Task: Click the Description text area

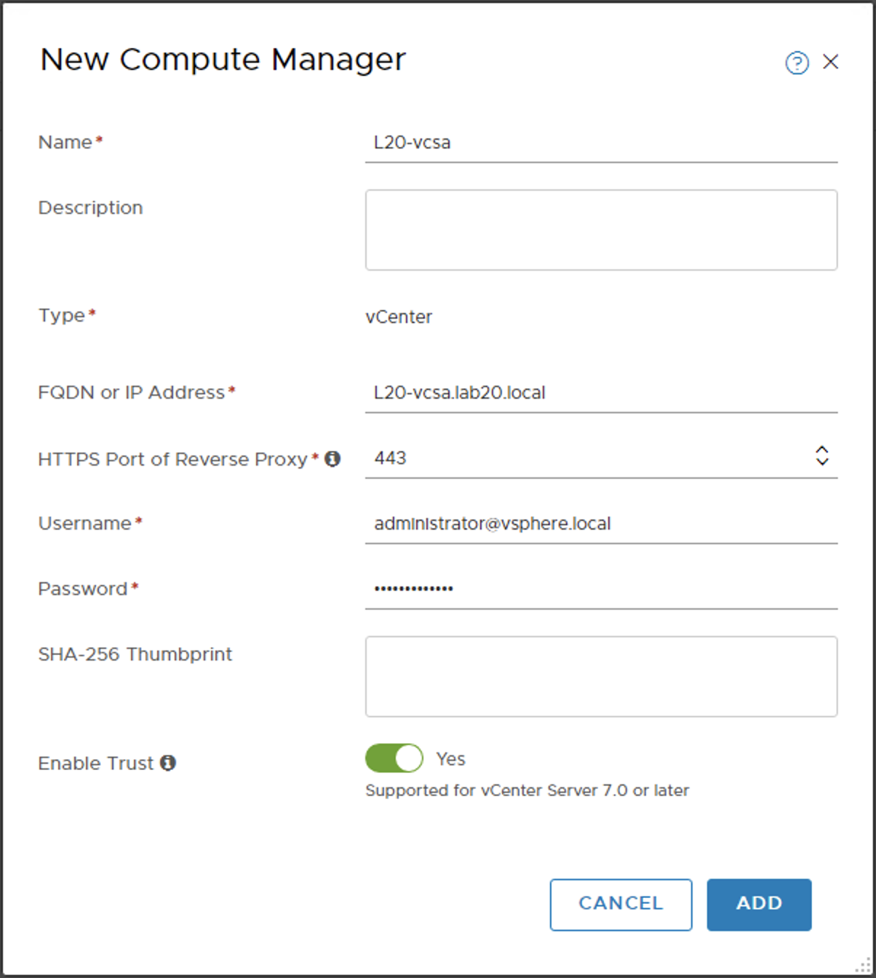Action: [601, 229]
